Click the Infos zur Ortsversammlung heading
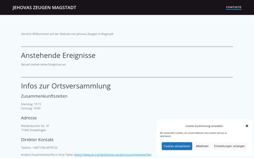The width and height of the screenshot is (254, 158). [66, 86]
